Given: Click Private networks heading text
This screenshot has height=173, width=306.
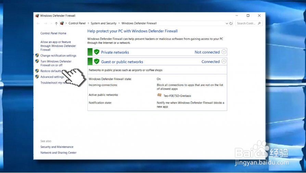Looking at the screenshot, I should pyautogui.click(x=115, y=52).
